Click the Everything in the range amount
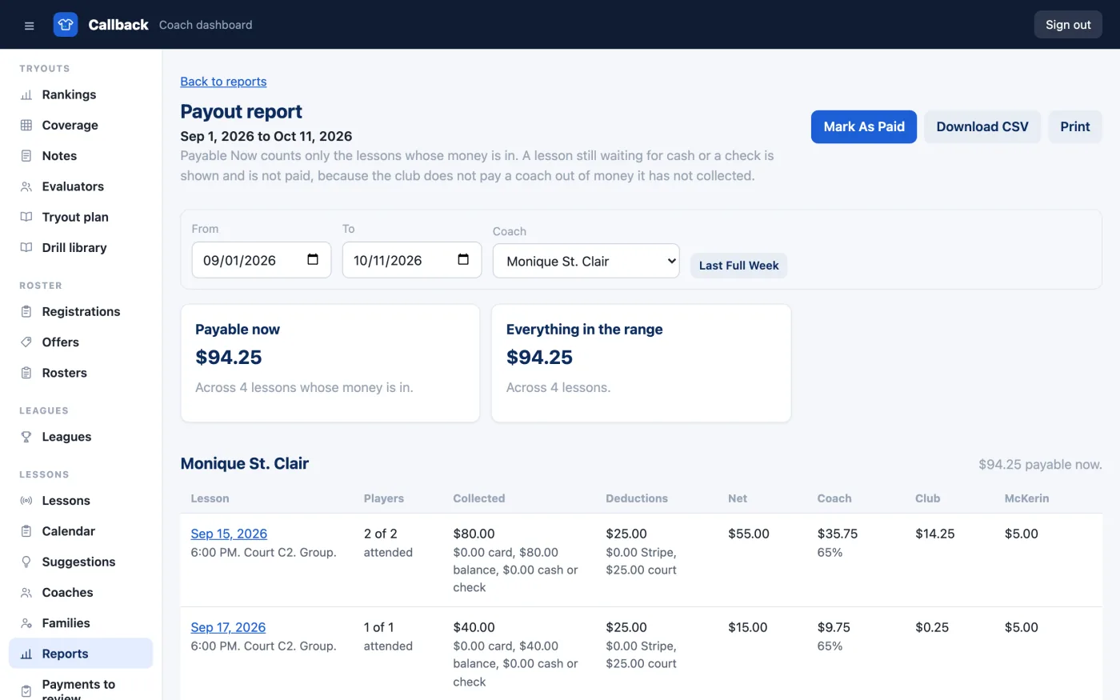Screen dimensions: 1120x700 coord(540,358)
